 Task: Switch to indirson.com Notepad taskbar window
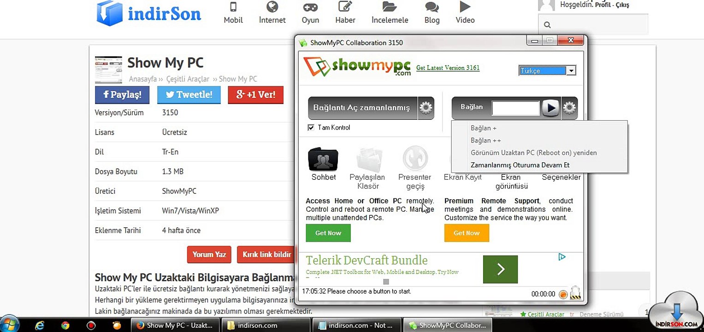(x=357, y=326)
